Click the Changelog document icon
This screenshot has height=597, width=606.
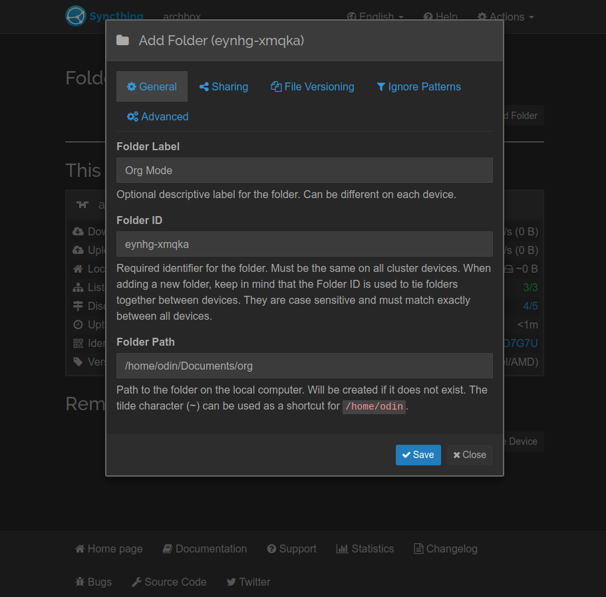(418, 548)
